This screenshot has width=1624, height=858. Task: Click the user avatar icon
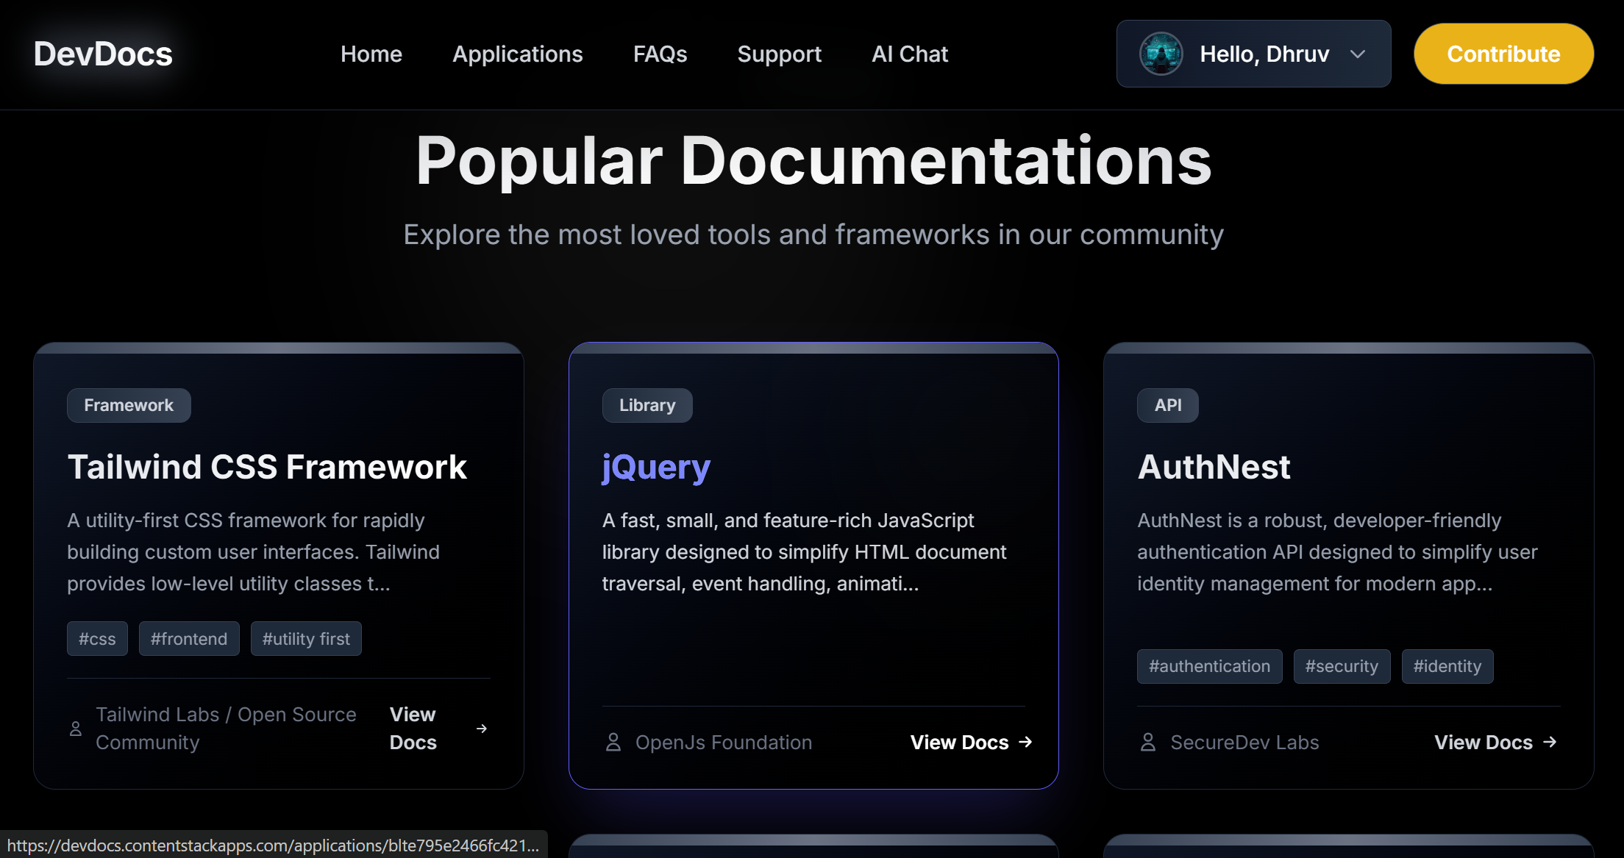(1161, 54)
